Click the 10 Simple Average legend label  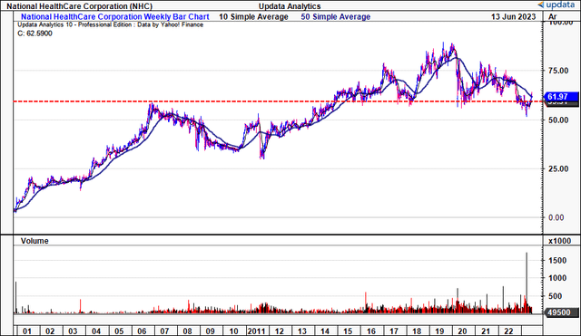click(253, 16)
